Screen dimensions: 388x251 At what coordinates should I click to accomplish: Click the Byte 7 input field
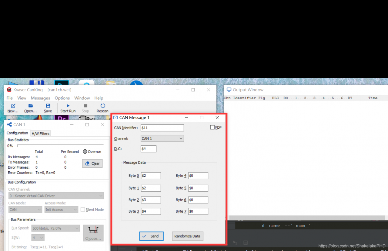(198, 211)
